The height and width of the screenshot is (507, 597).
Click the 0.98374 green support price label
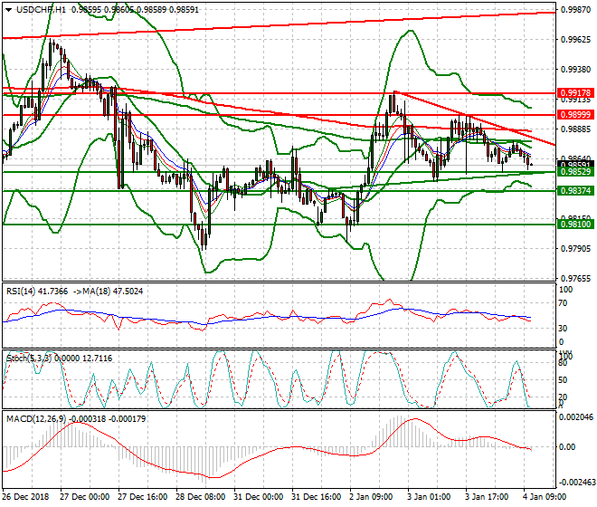coord(575,191)
